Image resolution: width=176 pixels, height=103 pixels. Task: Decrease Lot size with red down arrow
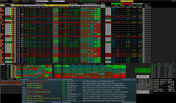(152, 80)
